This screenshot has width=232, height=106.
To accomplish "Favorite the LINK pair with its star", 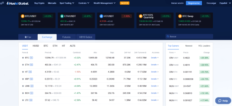I will [x=23, y=86].
